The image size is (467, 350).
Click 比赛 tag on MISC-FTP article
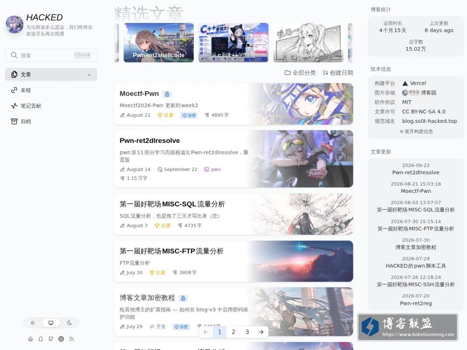158,273
